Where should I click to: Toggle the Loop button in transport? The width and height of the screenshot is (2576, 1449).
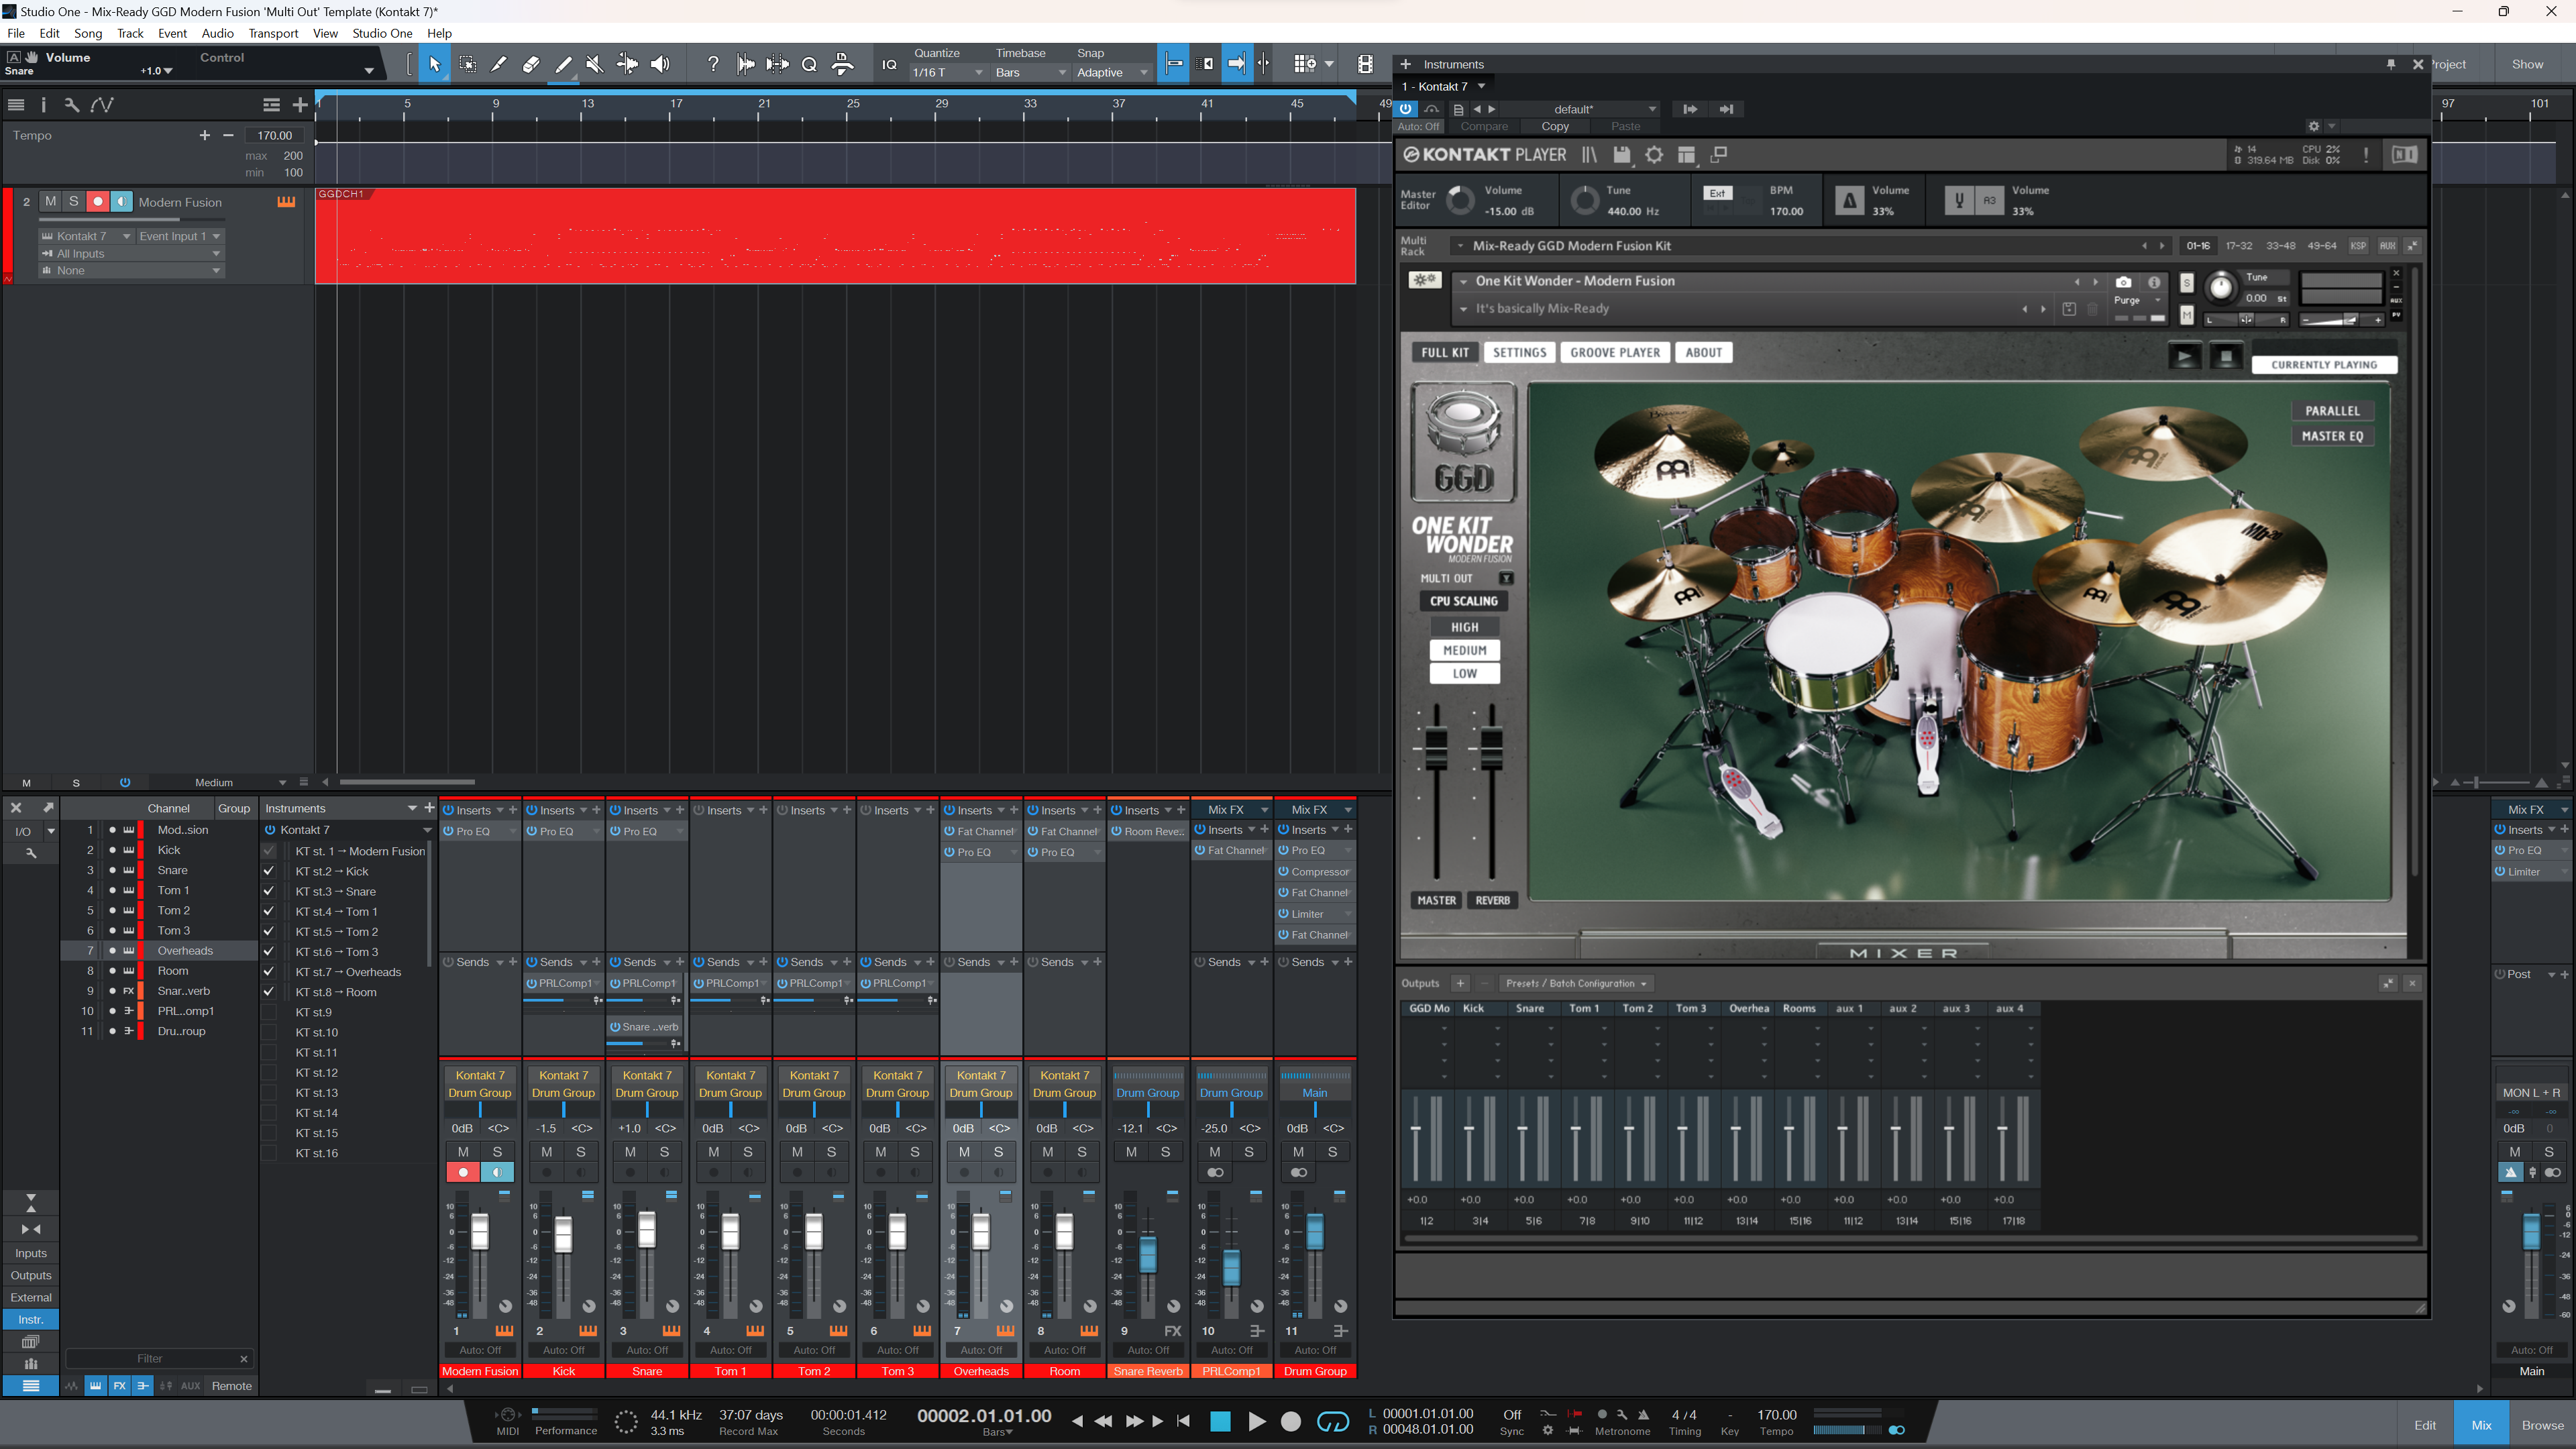(x=1333, y=1421)
